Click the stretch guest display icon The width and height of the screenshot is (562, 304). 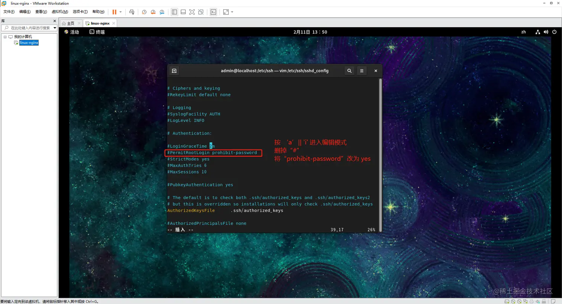(226, 12)
